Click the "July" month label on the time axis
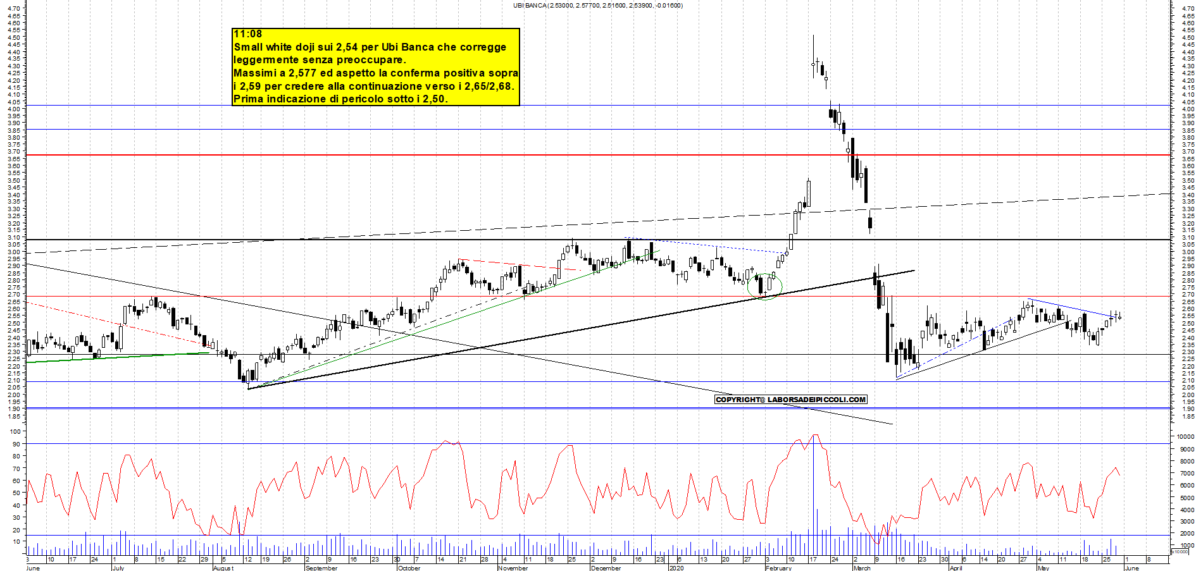The width and height of the screenshot is (1196, 571). click(118, 568)
